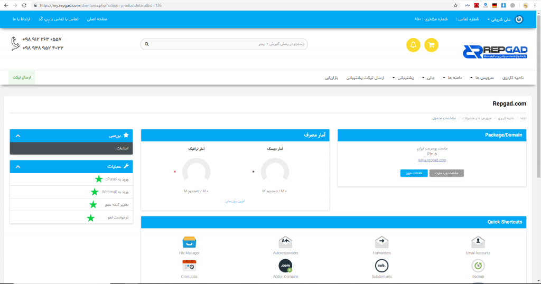Viewport: 541px width, 284px height.
Task: Open the Email Accounts shortcut icon
Action: click(x=478, y=242)
